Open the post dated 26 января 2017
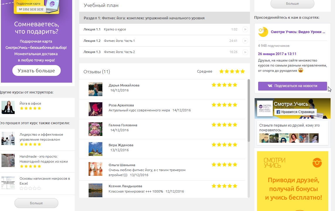This screenshot has height=211, width=335. (x=277, y=54)
